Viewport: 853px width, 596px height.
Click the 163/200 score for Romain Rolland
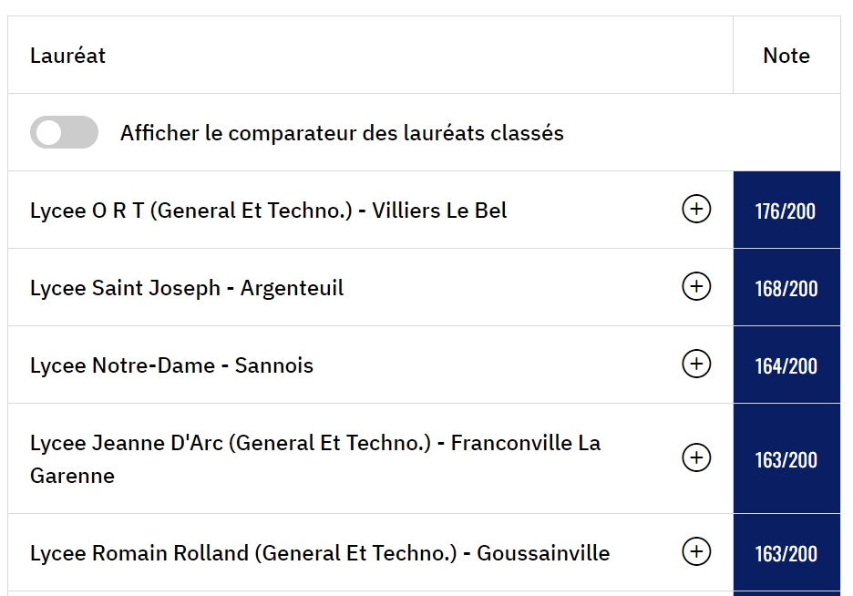(786, 553)
